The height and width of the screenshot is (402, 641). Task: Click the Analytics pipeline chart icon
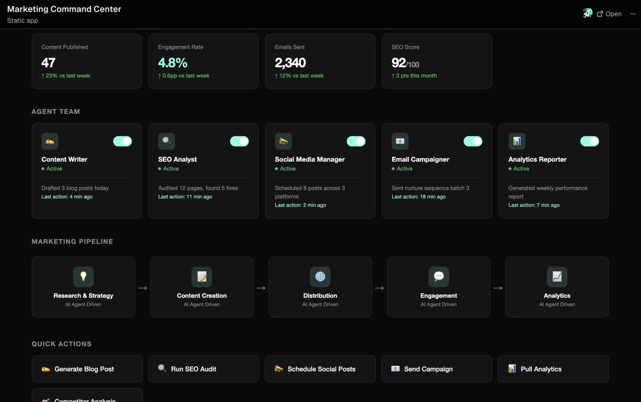[x=557, y=277]
